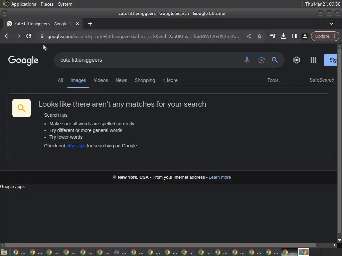Switch to the Videos tab
The image size is (342, 256).
coord(101,80)
